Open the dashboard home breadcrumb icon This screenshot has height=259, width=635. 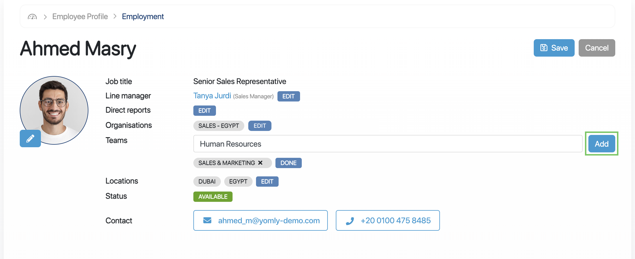coord(32,17)
